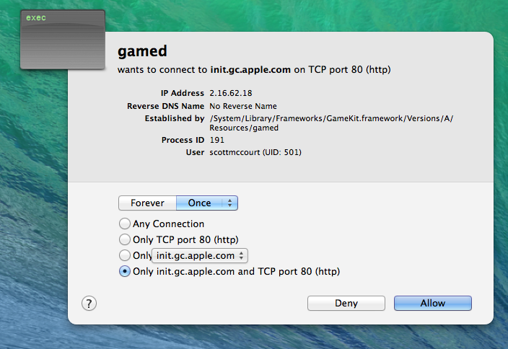508x349 pixels.
Task: Click the Deny button
Action: coord(346,304)
